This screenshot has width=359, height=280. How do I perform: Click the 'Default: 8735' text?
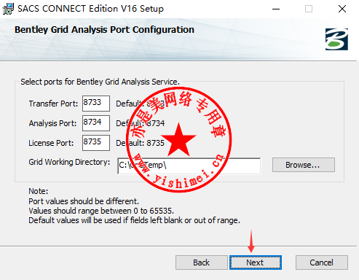(x=140, y=143)
